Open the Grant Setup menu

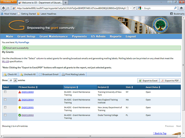26,37
